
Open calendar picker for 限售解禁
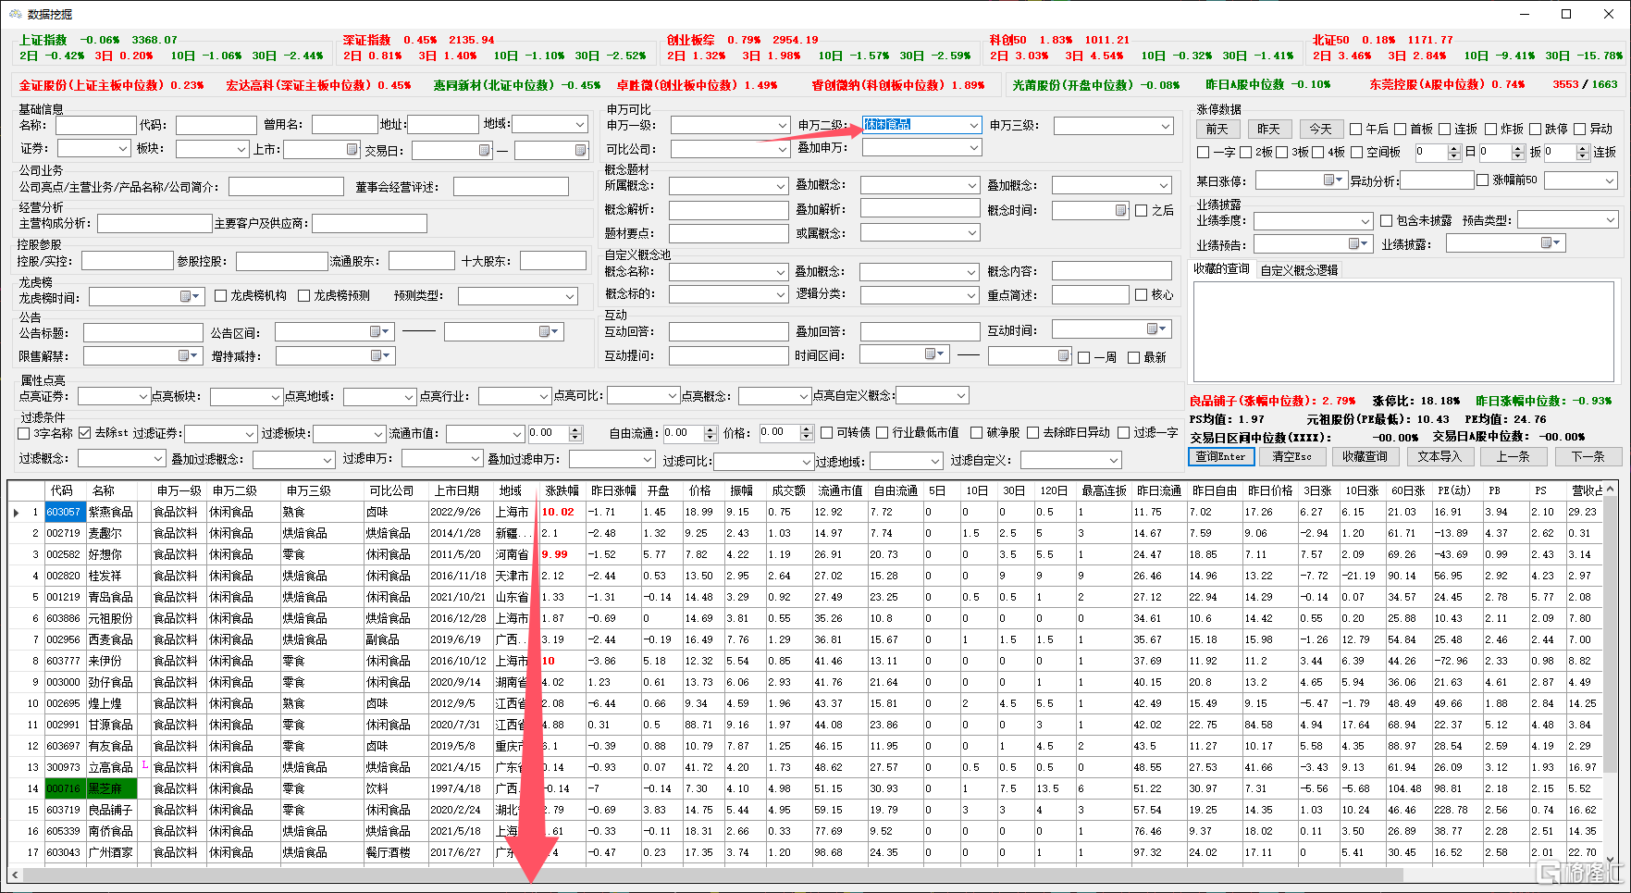click(187, 355)
